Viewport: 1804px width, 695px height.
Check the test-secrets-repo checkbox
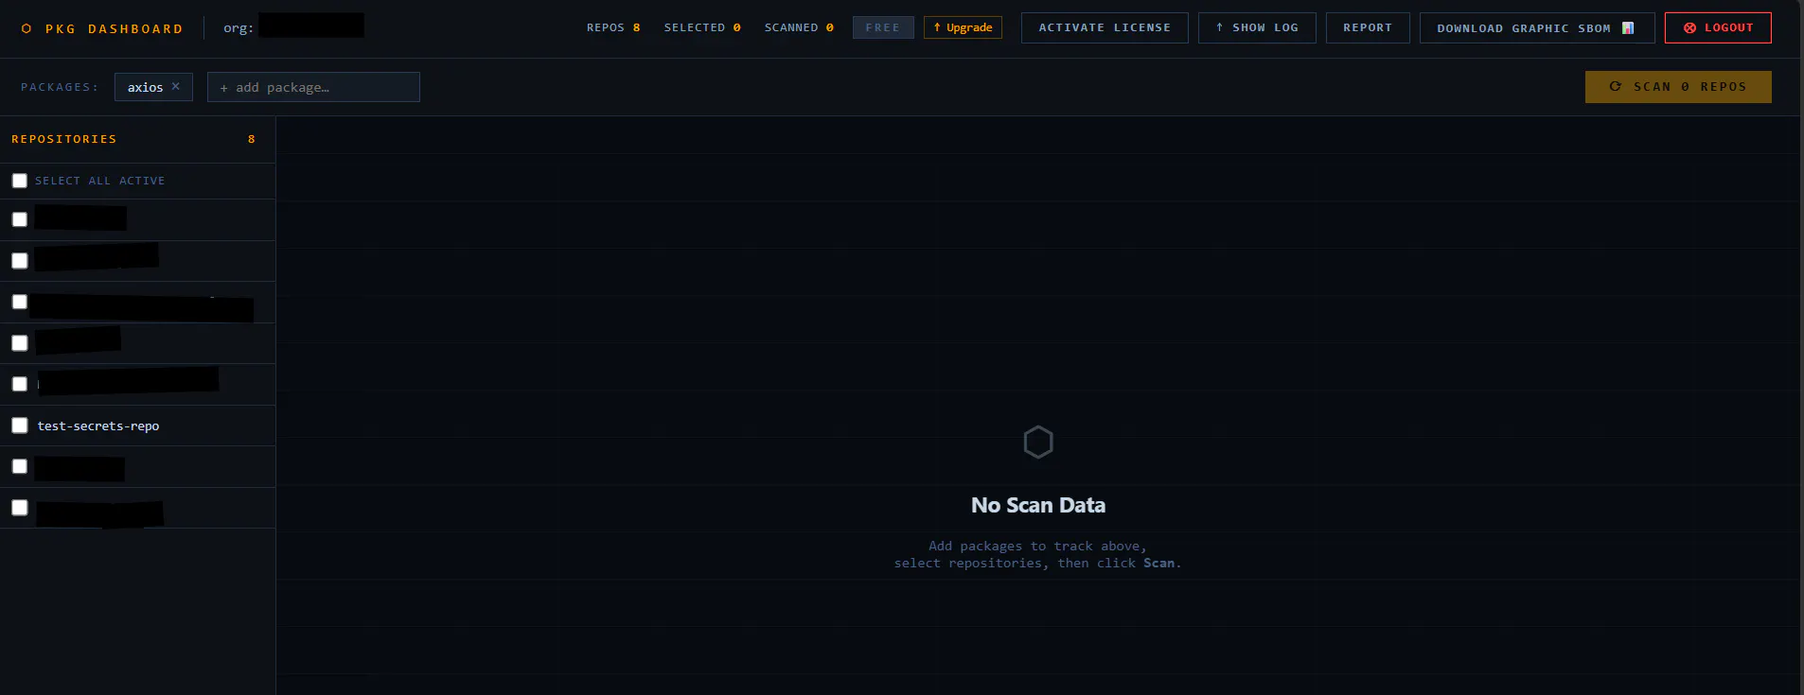click(x=20, y=426)
